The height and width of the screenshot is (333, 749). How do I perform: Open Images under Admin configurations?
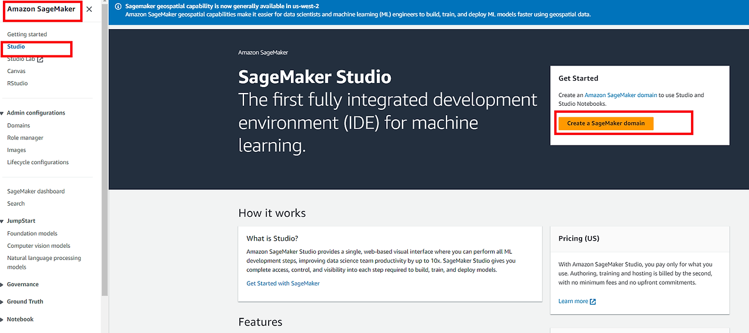(16, 150)
